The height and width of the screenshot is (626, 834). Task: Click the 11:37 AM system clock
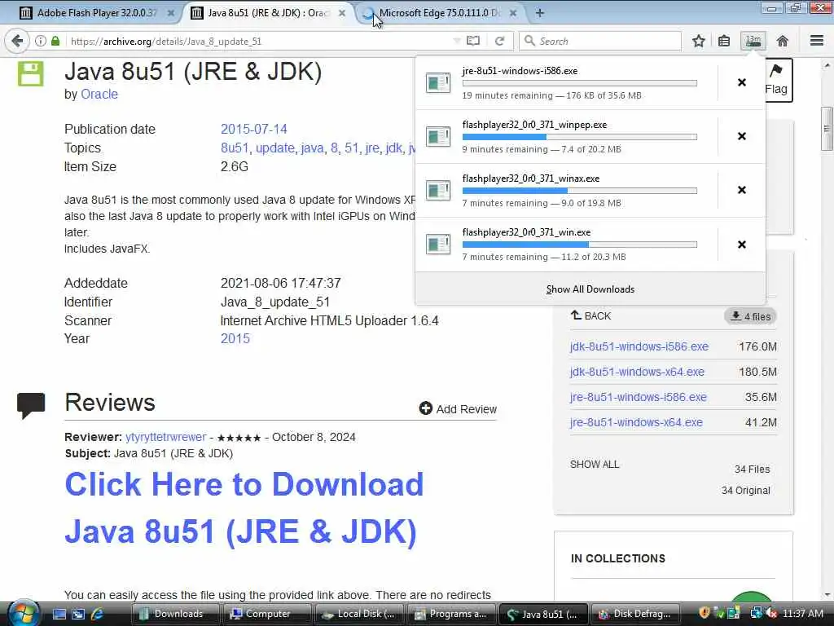(802, 614)
